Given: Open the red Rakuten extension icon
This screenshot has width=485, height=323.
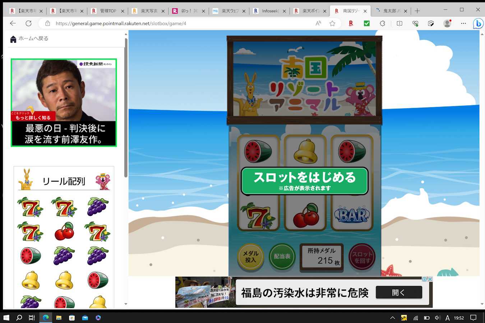Looking at the screenshot, I should [x=351, y=23].
